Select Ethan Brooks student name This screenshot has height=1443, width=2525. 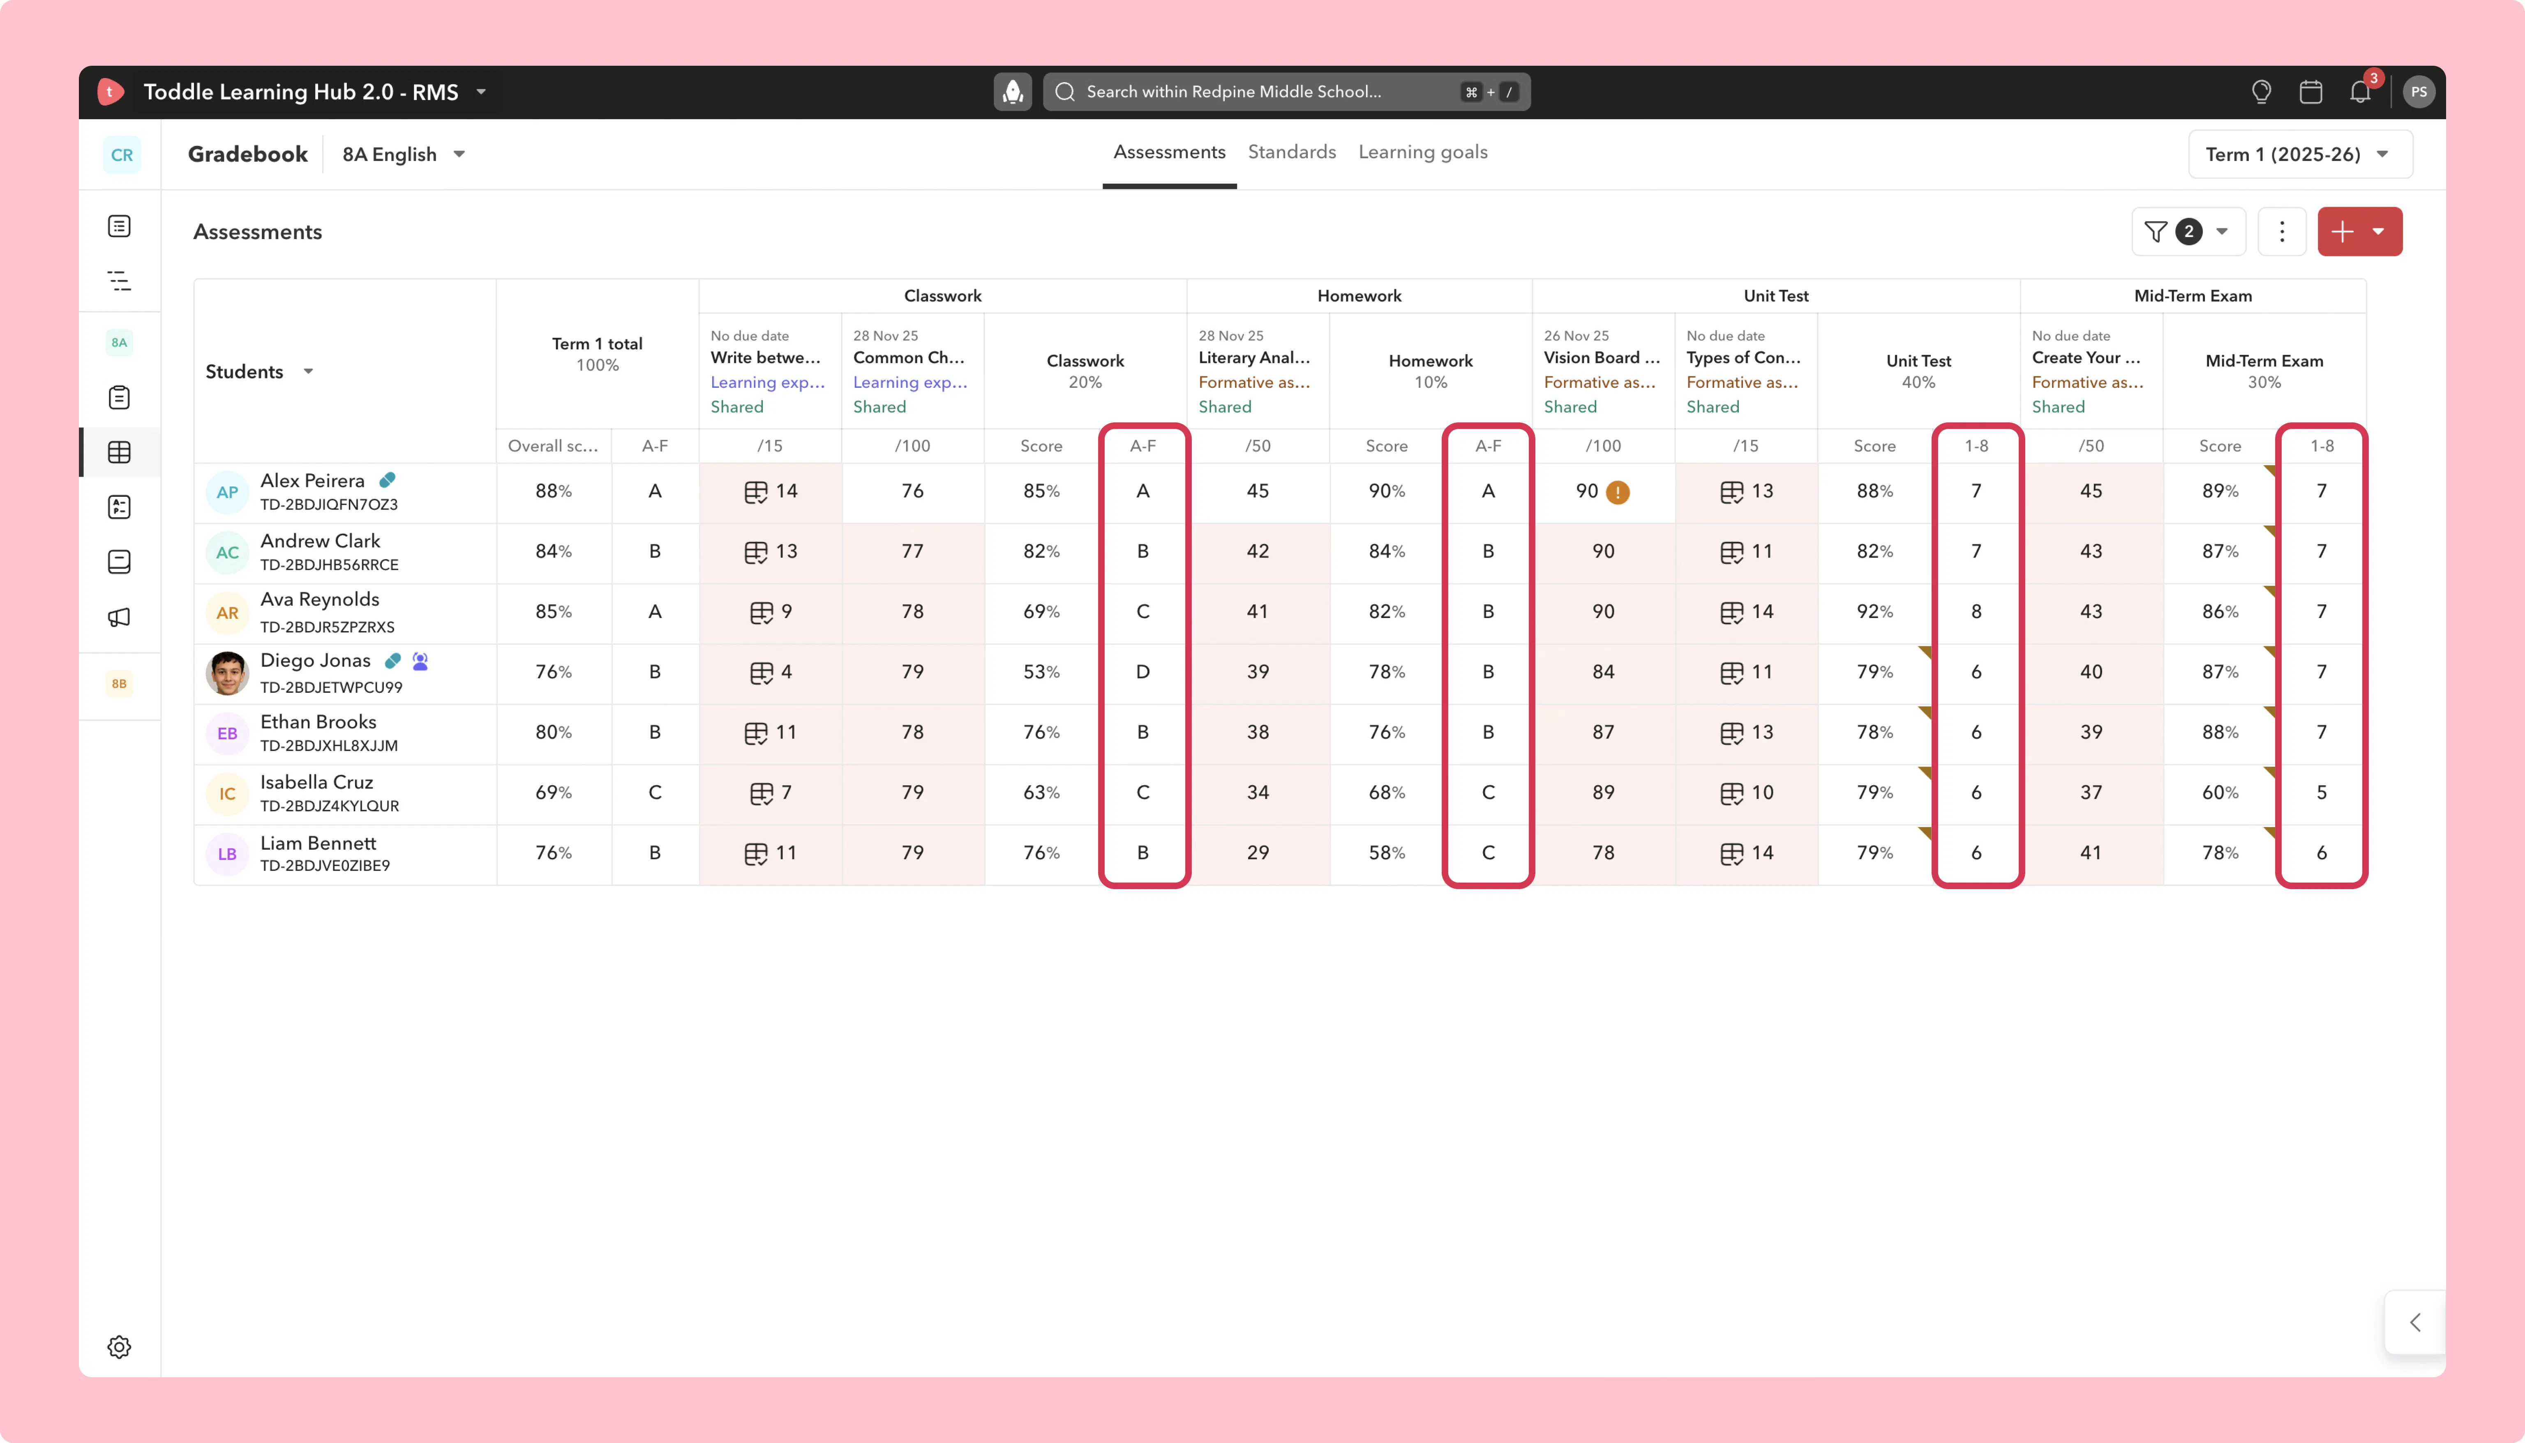pos(318,722)
